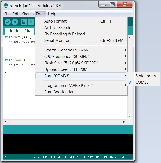
Task: Choose Fix Encoding & Reload
Action: [81, 34]
